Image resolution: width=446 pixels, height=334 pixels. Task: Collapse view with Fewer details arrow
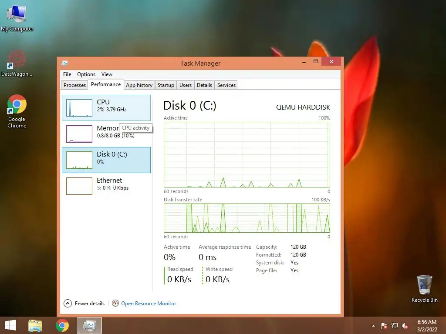[x=68, y=303]
